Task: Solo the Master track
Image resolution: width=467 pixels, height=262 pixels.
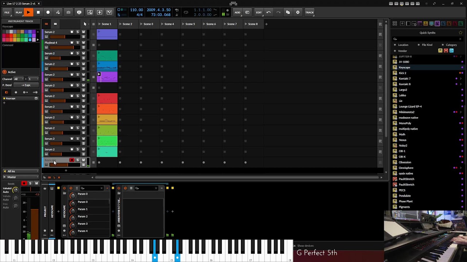Action: pyautogui.click(x=30, y=183)
